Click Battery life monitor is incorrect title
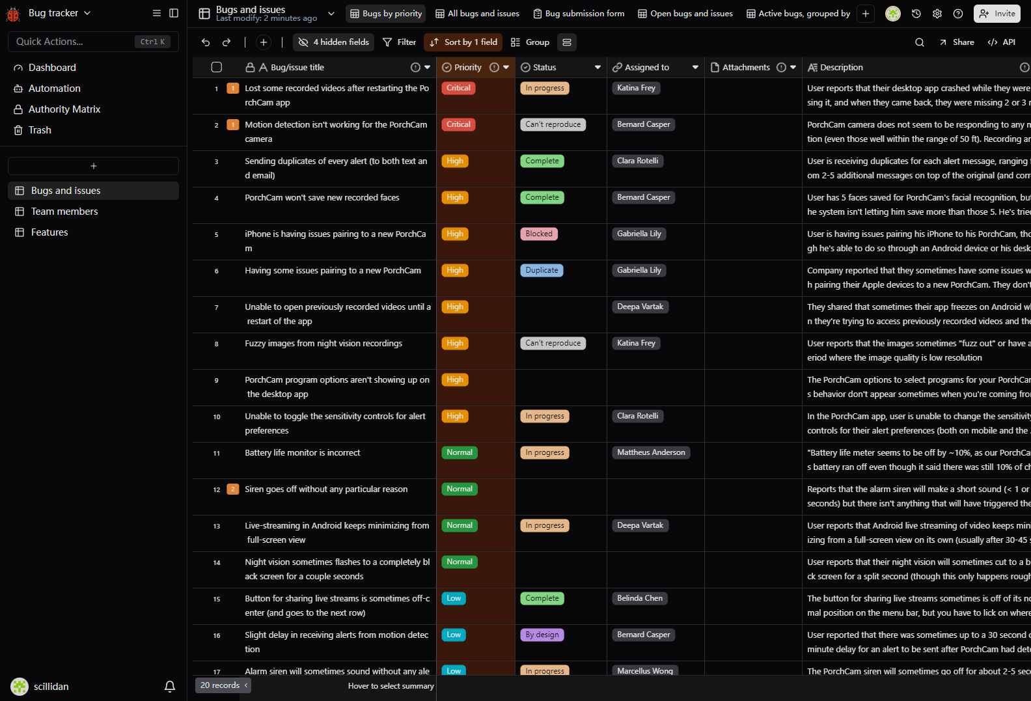1031x701 pixels. (x=303, y=453)
